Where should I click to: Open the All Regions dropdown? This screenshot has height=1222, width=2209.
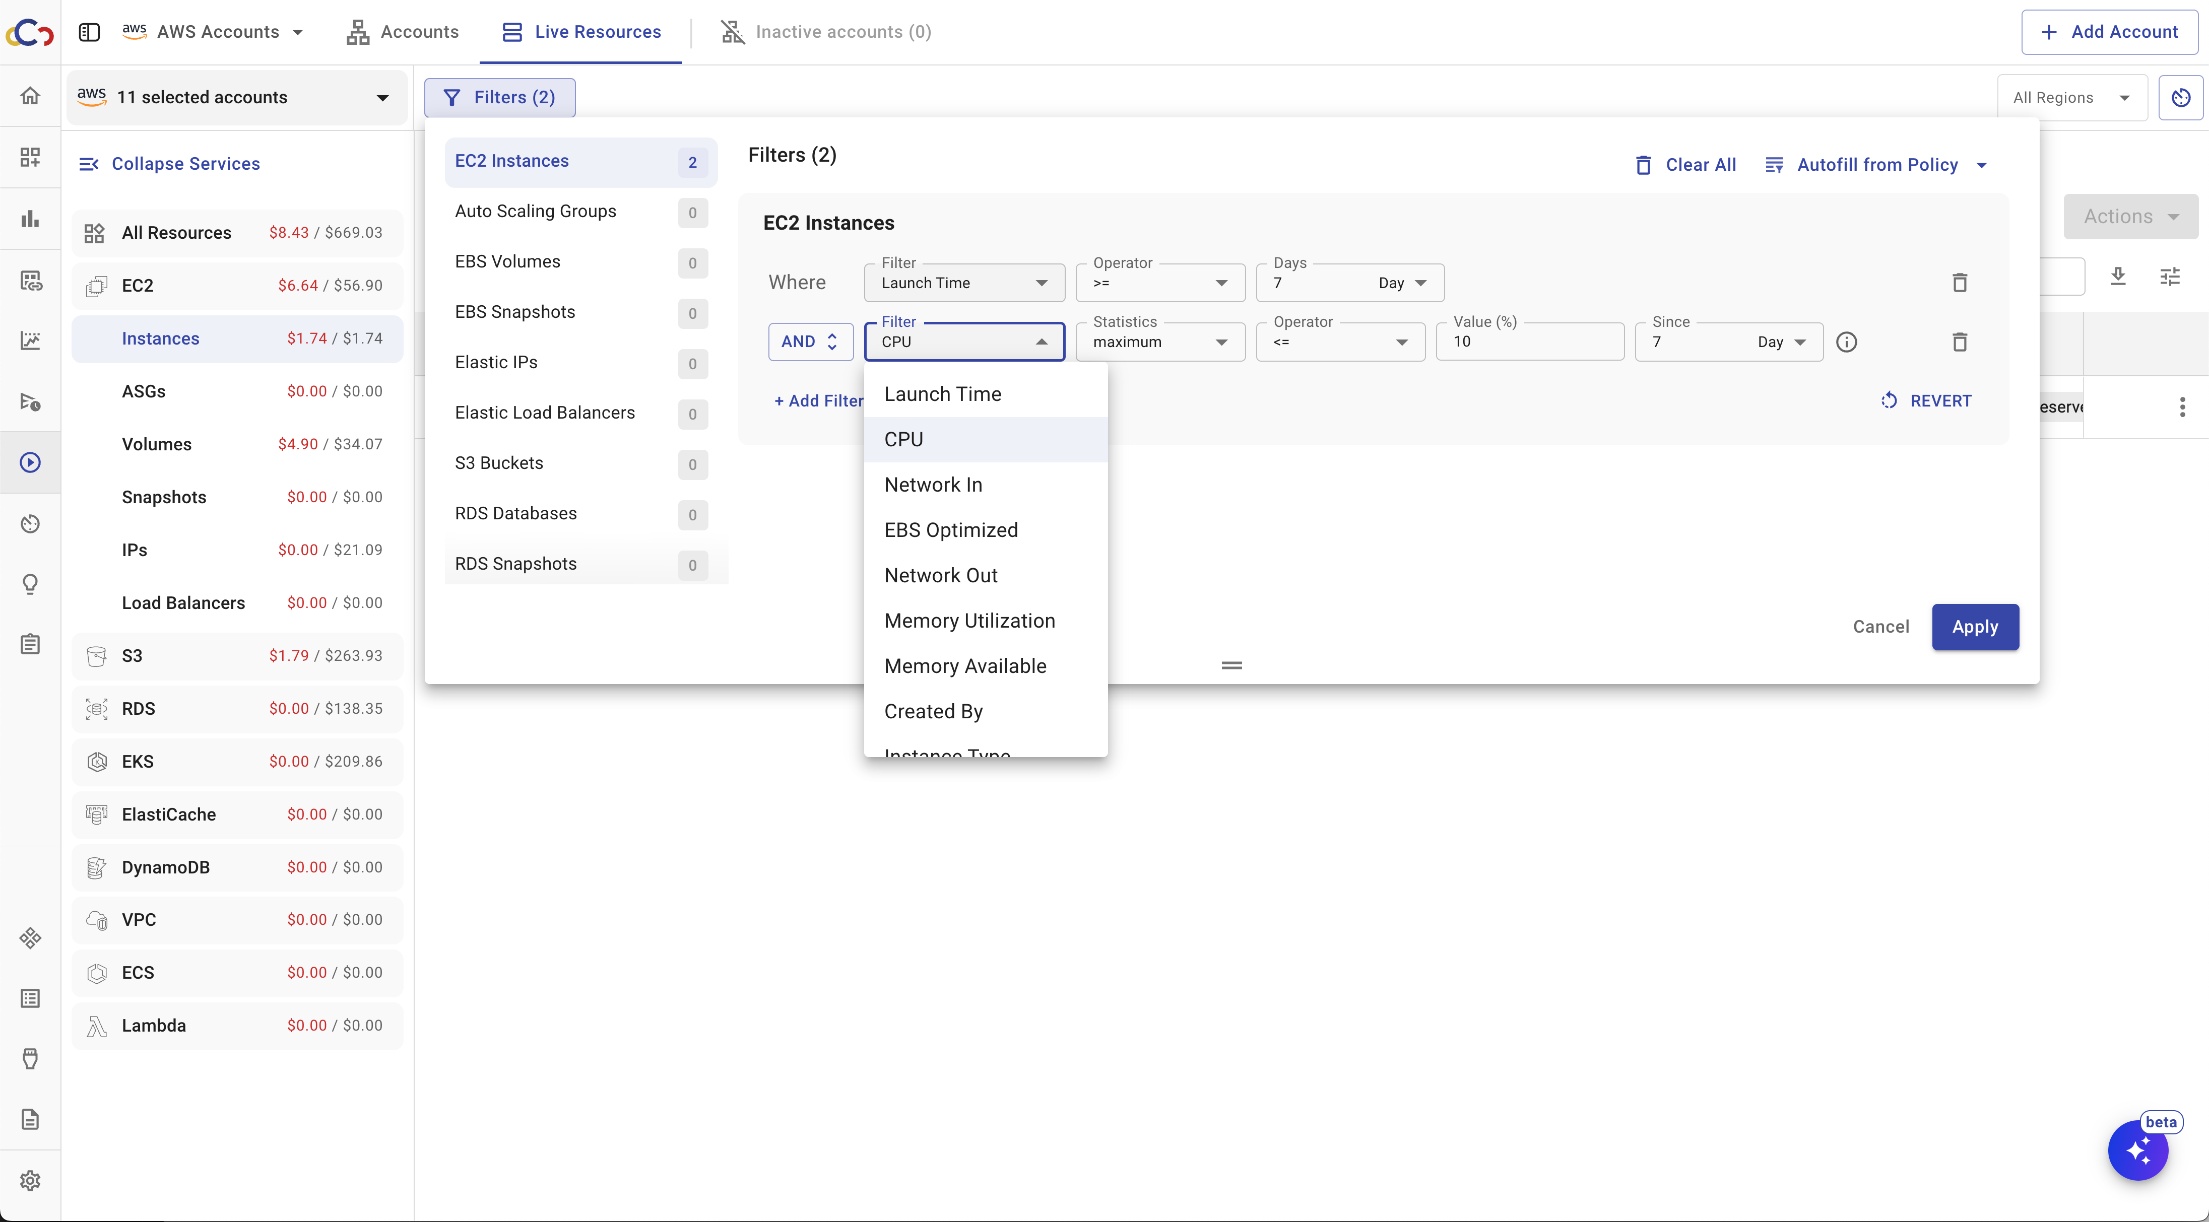(2071, 98)
